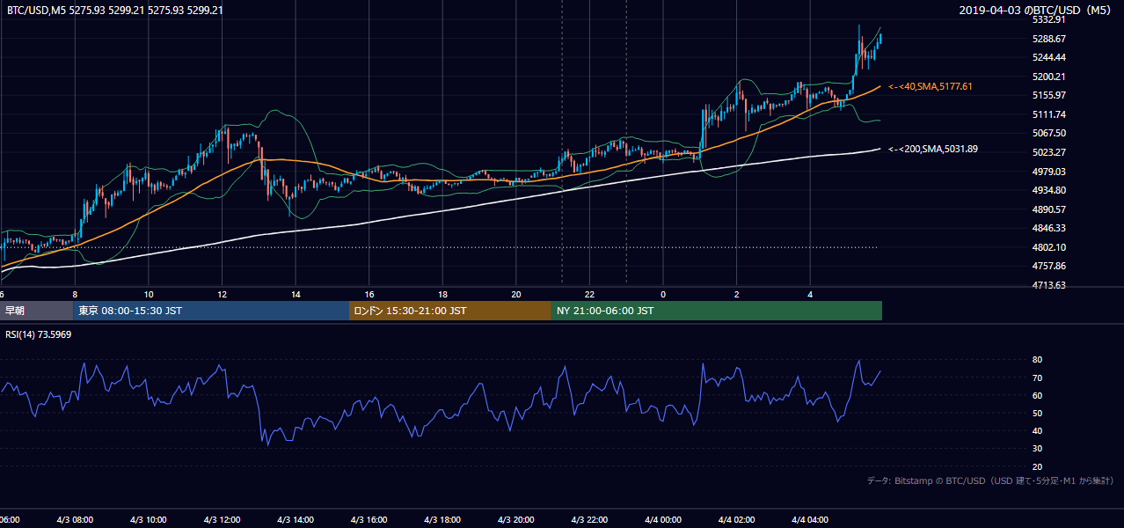
Task: Click hour label 10 under price chart
Action: [149, 294]
